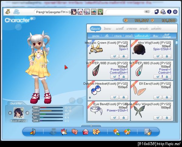Viewport: 182px width, 147px height.
Task: Click the chat input field in top bar
Action: tap(128, 12)
